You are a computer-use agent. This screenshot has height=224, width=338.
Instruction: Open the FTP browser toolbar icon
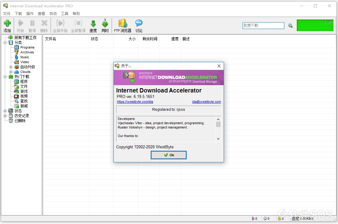tap(122, 23)
